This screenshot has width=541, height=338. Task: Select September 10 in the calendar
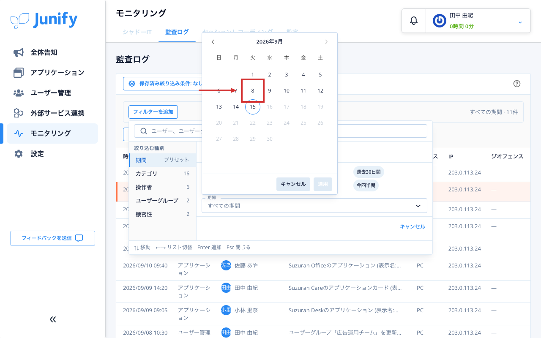click(287, 91)
